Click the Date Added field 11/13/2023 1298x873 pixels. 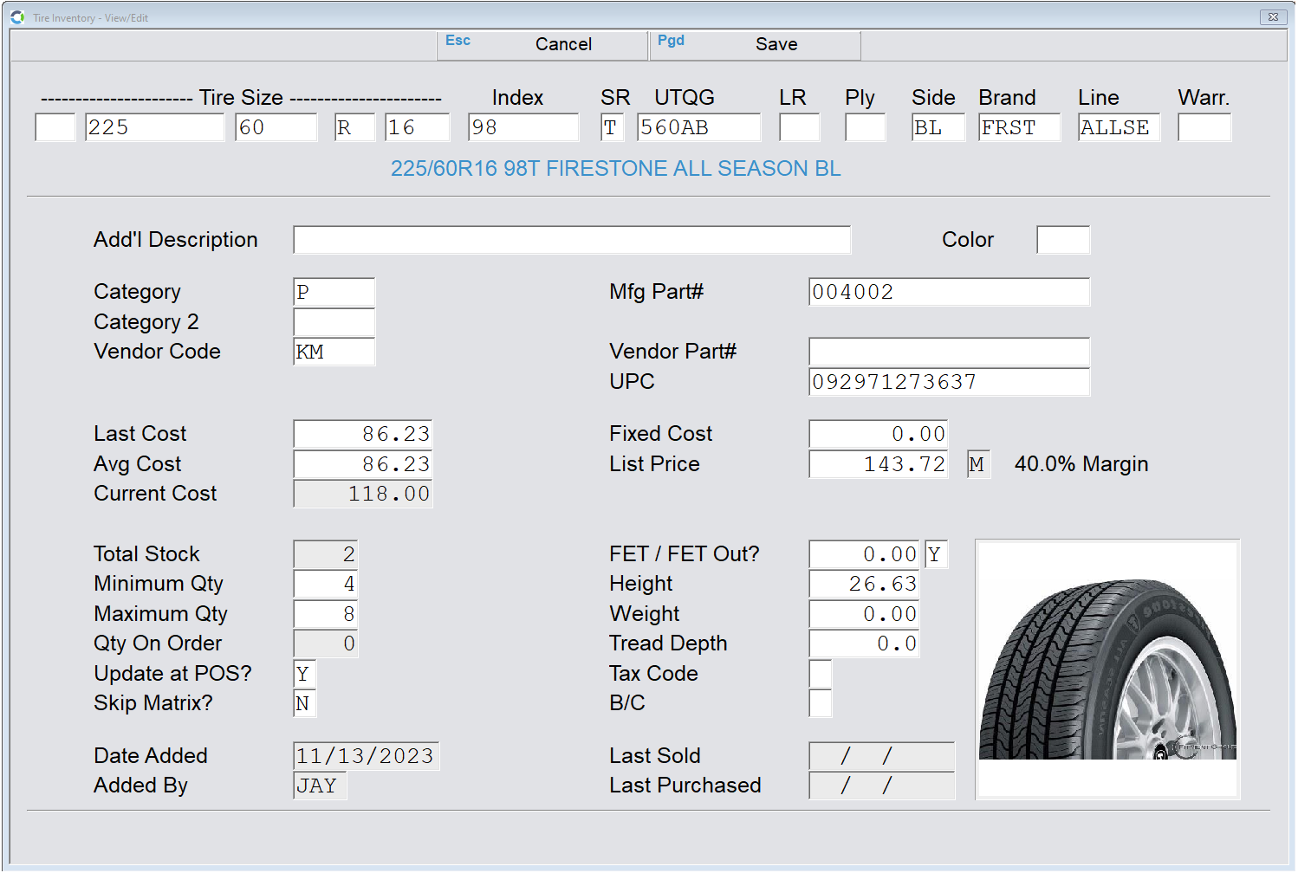(x=367, y=756)
